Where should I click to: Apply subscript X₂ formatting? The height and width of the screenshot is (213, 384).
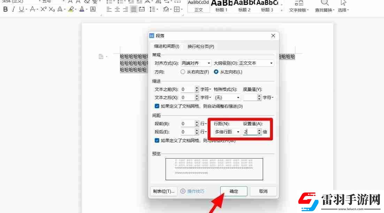(52, 9)
